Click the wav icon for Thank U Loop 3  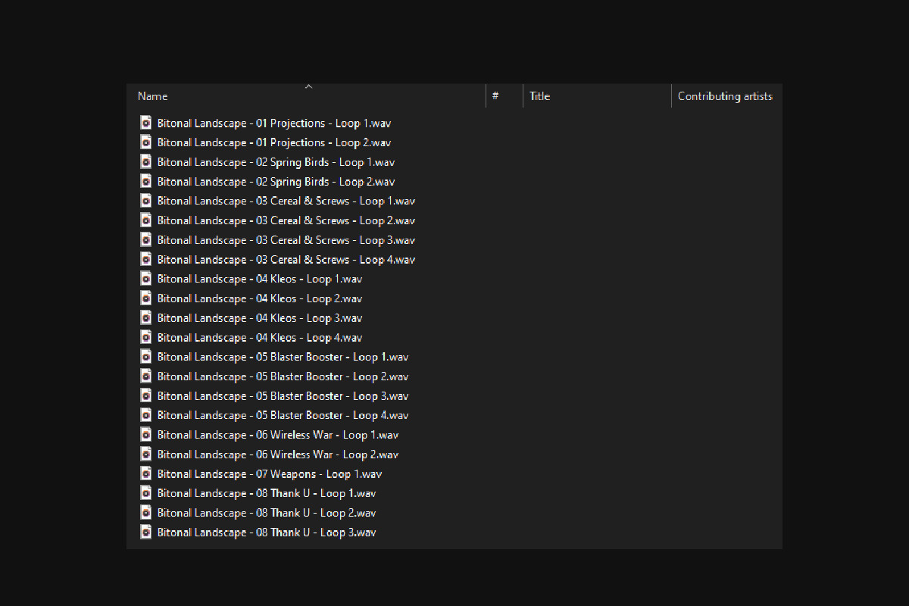146,532
